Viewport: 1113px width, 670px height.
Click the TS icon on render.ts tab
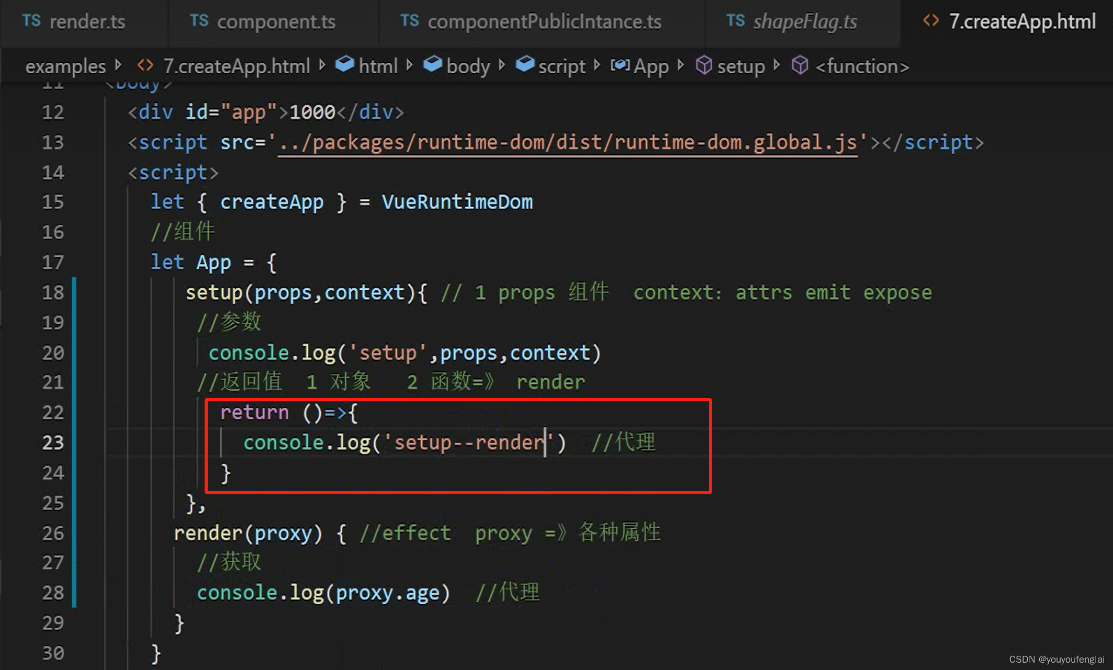(31, 21)
